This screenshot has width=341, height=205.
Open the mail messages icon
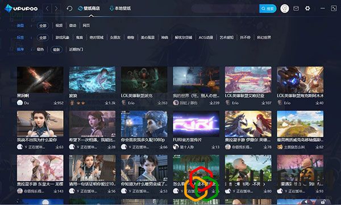296,9
